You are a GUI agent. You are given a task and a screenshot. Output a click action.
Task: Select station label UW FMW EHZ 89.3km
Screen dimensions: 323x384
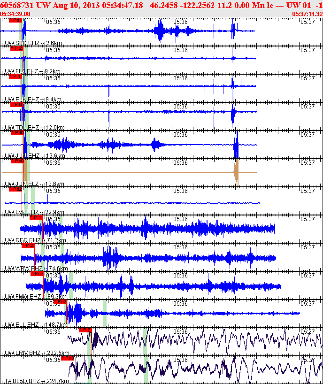[x=36, y=297]
